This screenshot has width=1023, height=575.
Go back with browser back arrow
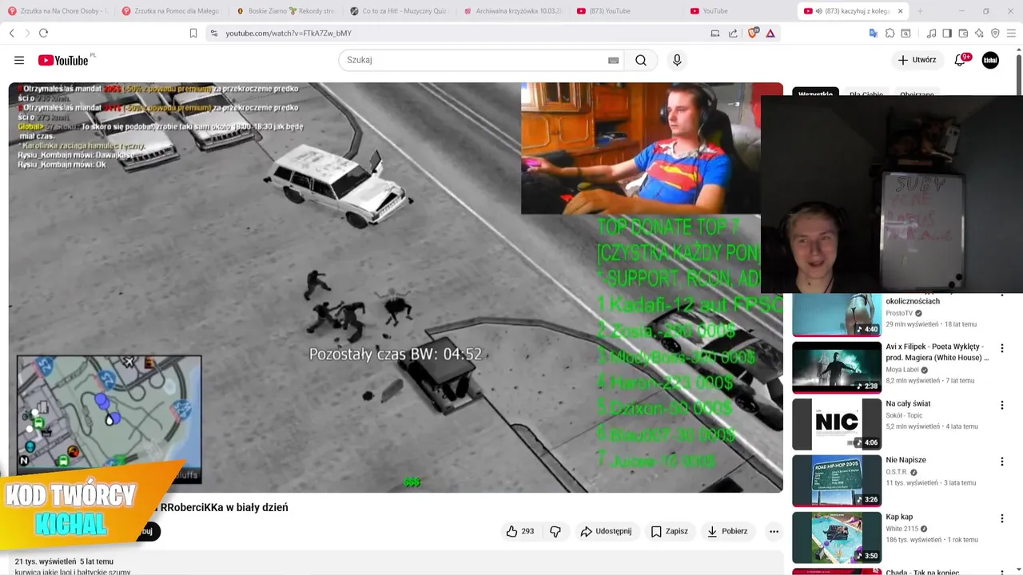12,33
